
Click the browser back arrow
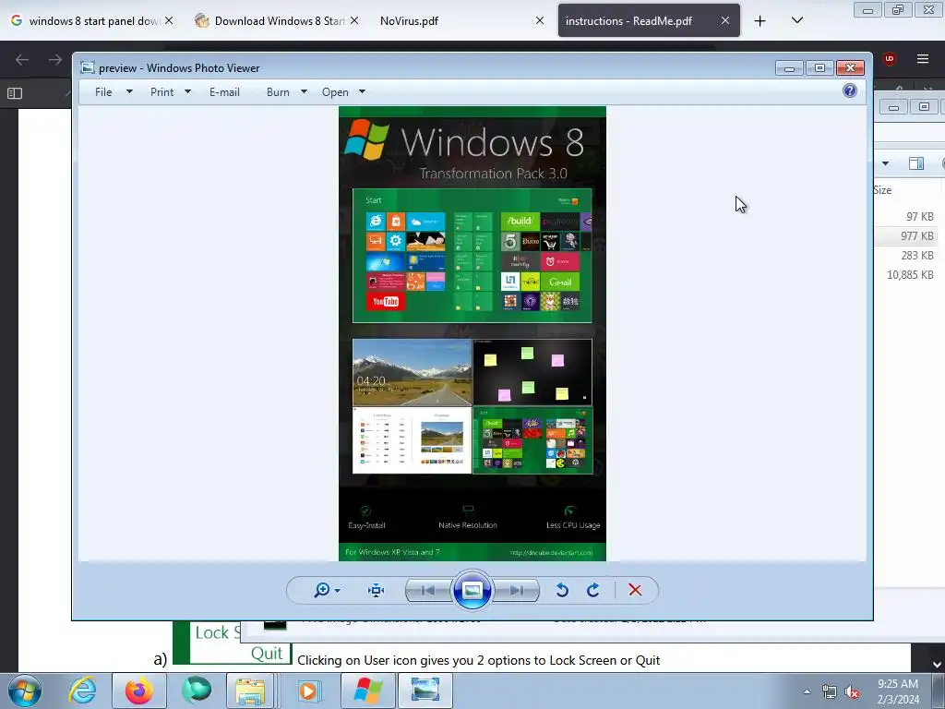22,59
